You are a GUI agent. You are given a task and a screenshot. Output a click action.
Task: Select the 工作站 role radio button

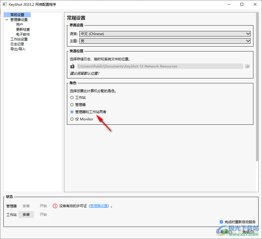[72, 97]
